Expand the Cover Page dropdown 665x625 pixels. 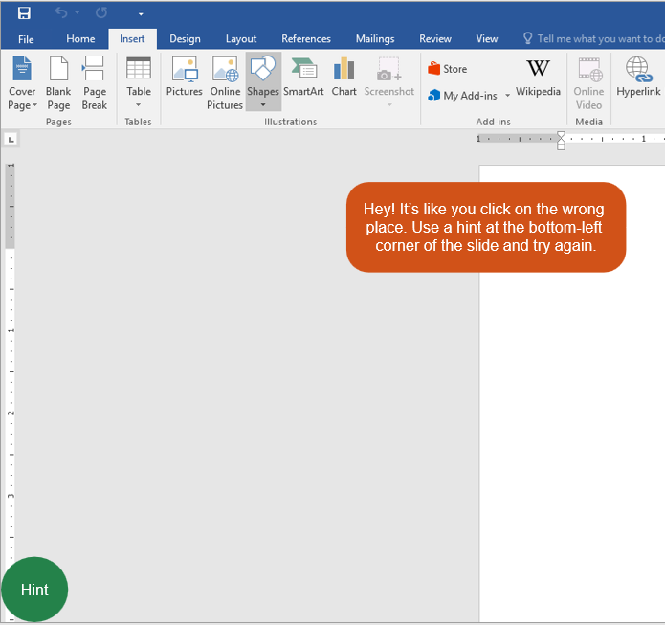coord(34,105)
